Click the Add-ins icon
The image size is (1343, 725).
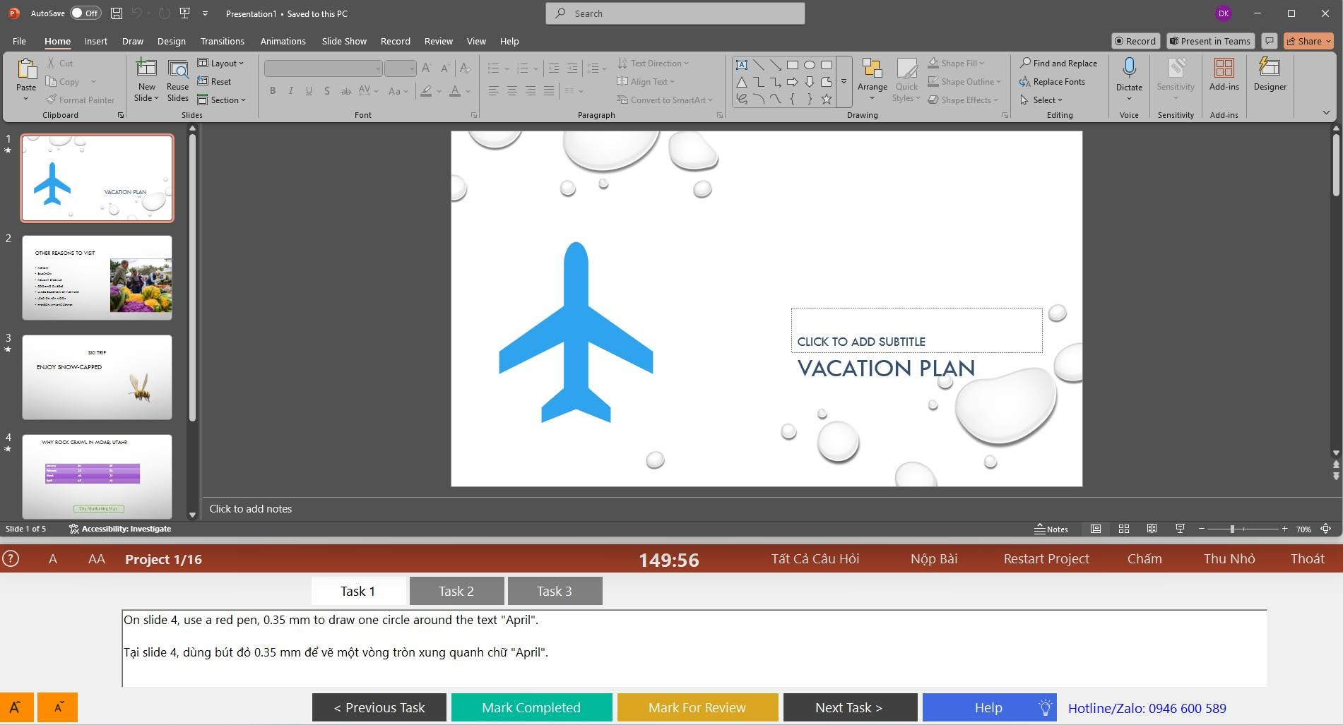1224,68
